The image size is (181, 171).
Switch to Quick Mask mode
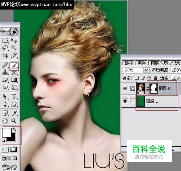click(13, 150)
